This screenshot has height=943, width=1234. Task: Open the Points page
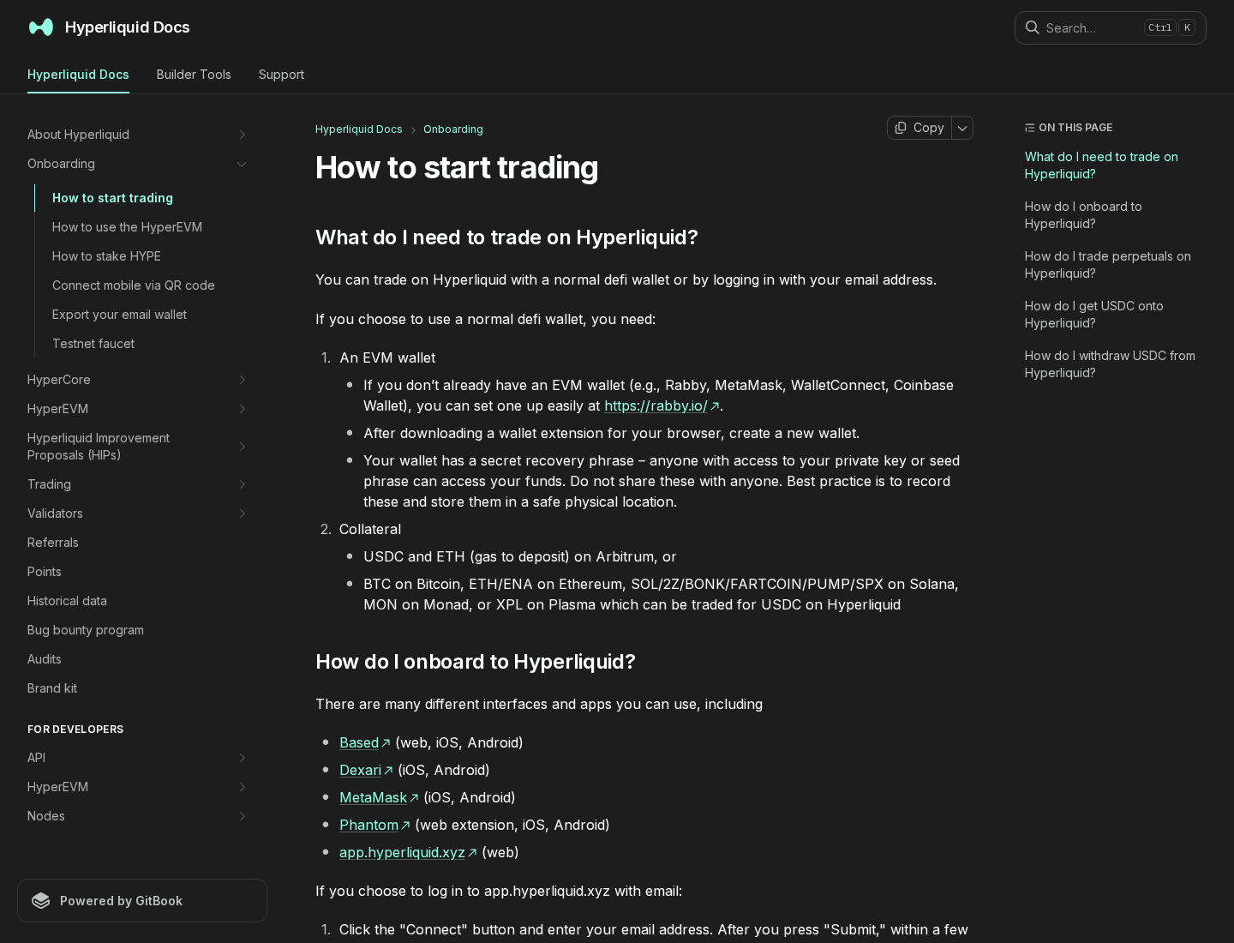click(x=44, y=572)
